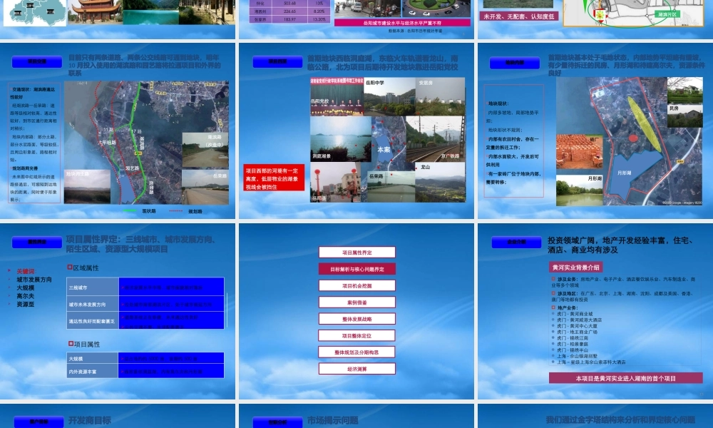Open the 项目整体定位 agenda box
Viewport: 713px width, 428px height.
[x=357, y=336]
